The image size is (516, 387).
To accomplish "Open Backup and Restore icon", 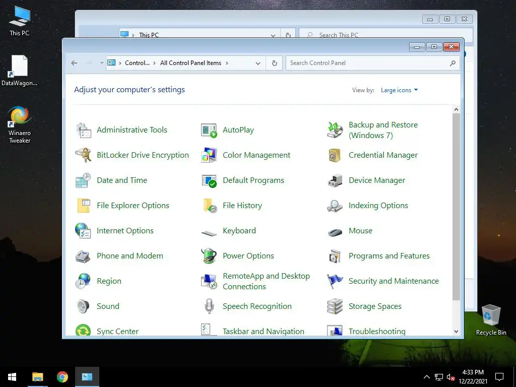I will click(x=335, y=130).
